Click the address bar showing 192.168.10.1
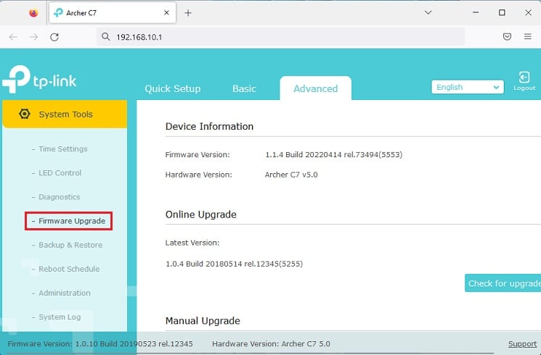This screenshot has width=541, height=355. [280, 37]
